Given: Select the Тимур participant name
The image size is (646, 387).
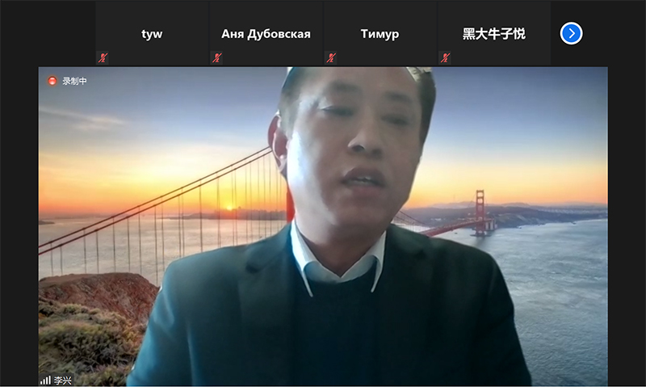Looking at the screenshot, I should click(x=380, y=34).
